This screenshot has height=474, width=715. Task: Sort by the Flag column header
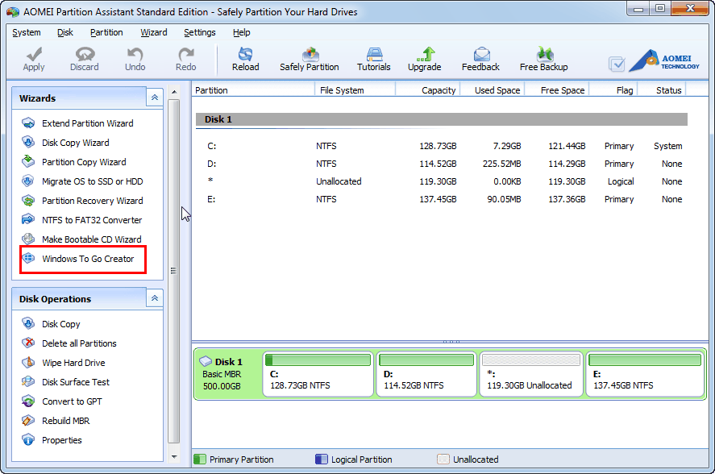[613, 89]
